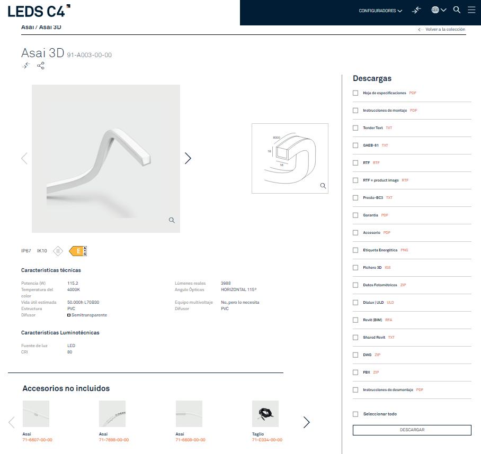Check DWG ZIP download
The image size is (481, 454).
(355, 355)
